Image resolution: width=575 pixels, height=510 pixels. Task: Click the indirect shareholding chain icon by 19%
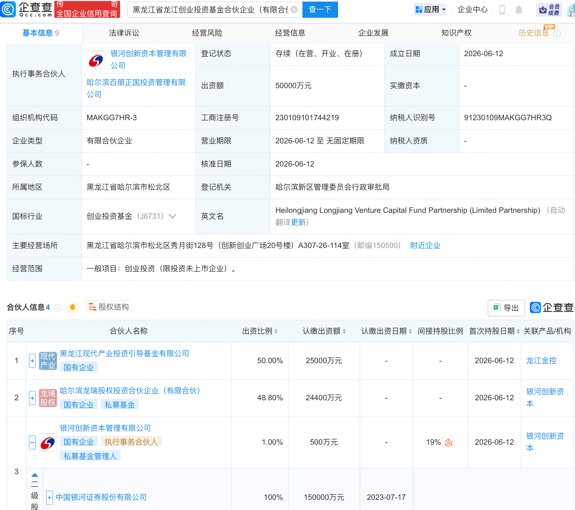pyautogui.click(x=449, y=442)
